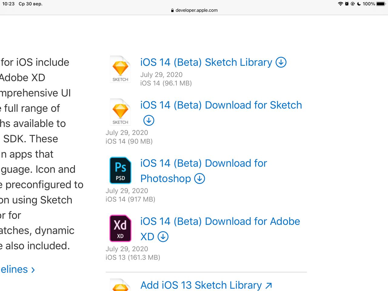Tap the download arrow under Download for Sketch
This screenshot has height=291, width=388.
pos(149,120)
